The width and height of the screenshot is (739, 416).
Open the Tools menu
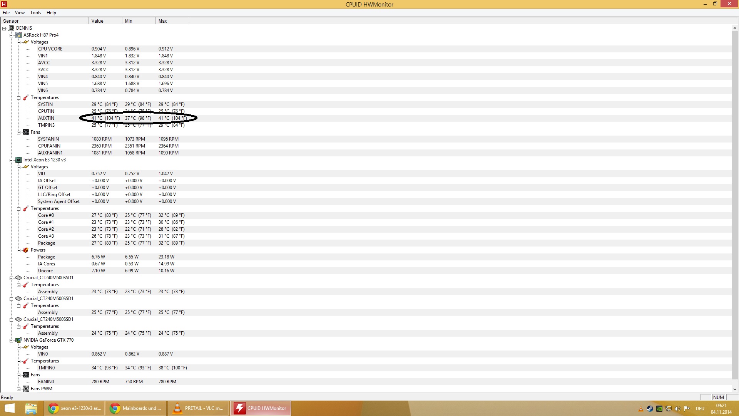[x=35, y=13]
